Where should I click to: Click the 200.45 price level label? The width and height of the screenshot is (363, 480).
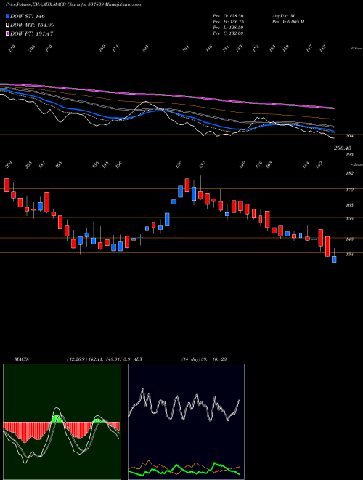point(343,148)
